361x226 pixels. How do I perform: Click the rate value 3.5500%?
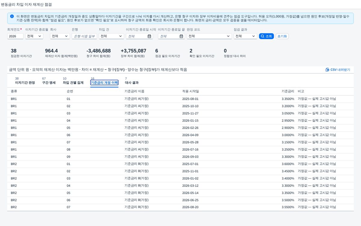(288, 207)
